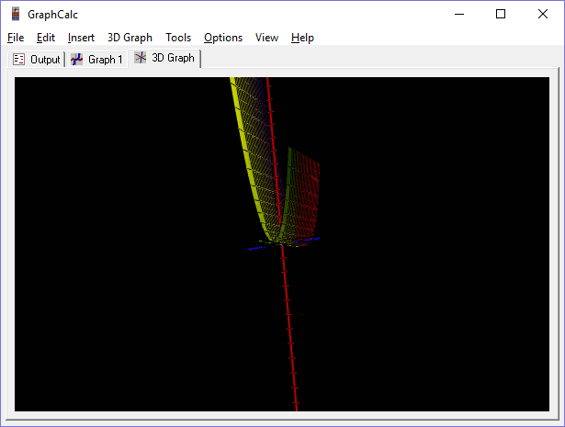
Task: Select the 3D Graph tab
Action: [164, 58]
